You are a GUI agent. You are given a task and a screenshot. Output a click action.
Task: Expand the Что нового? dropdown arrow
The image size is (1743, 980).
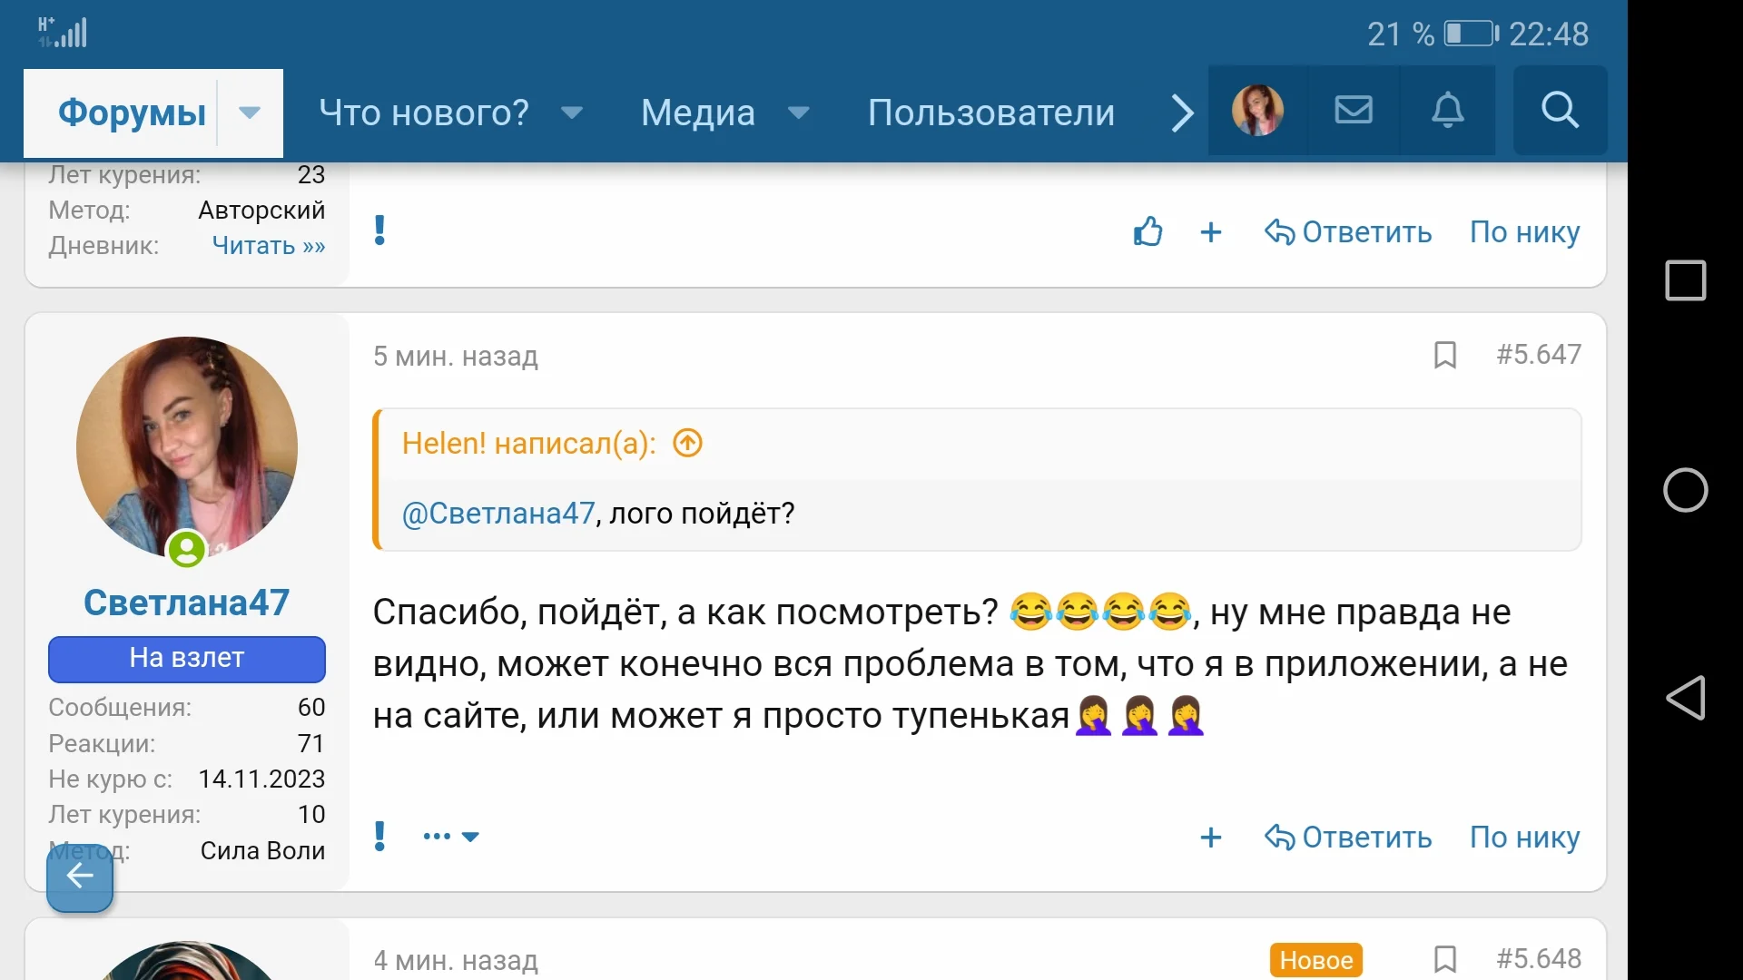pos(571,113)
